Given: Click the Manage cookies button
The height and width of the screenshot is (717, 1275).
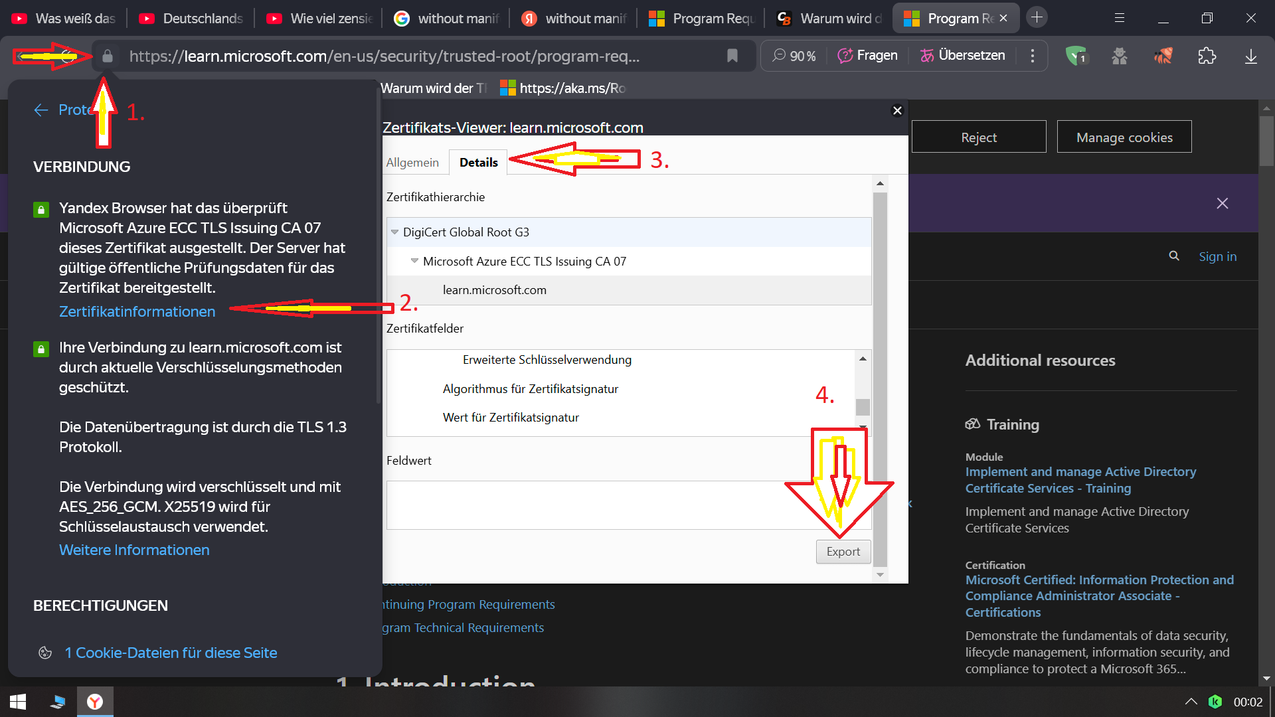Looking at the screenshot, I should pyautogui.click(x=1124, y=137).
